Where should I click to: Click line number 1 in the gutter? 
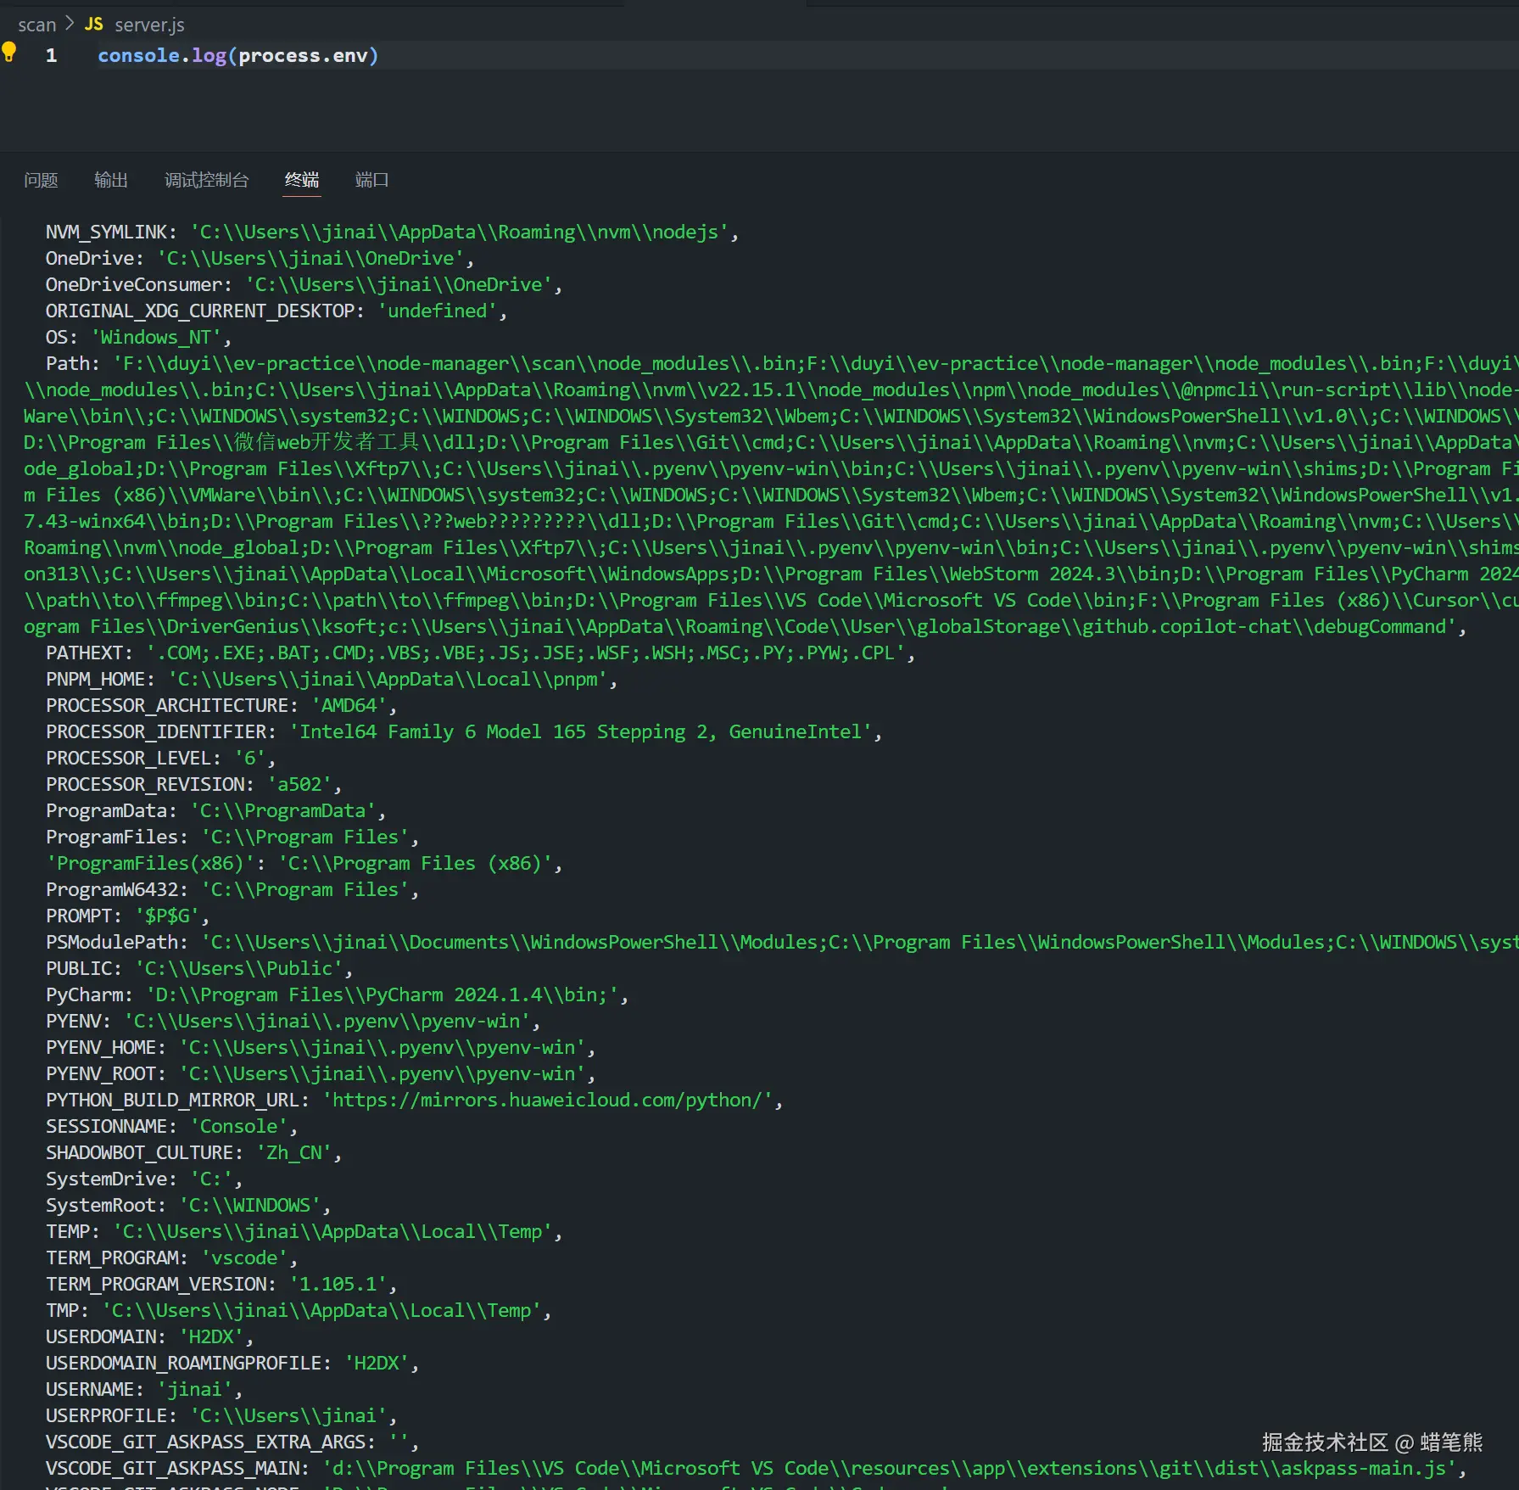pyautogui.click(x=52, y=55)
